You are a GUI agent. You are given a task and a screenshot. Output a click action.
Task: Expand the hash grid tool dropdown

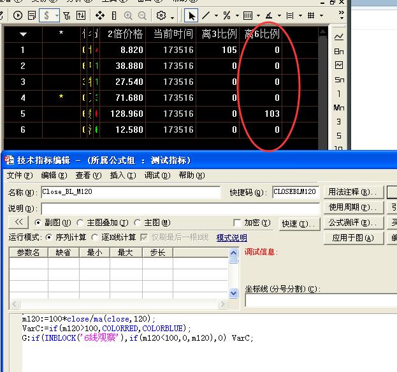tap(321, 15)
